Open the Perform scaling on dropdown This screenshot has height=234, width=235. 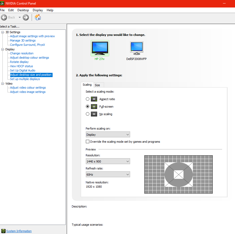[108, 134]
